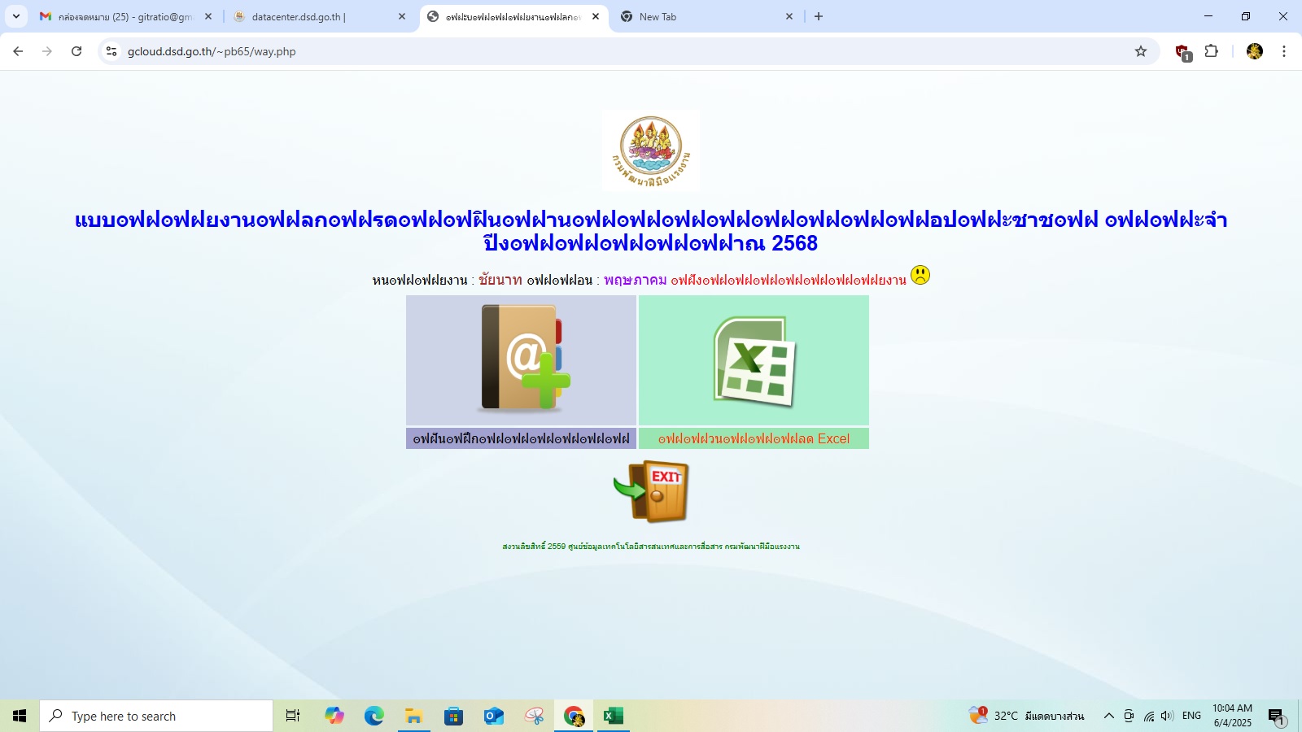The width and height of the screenshot is (1302, 732).
Task: Open Snipping Tool from taskbar
Action: (534, 716)
